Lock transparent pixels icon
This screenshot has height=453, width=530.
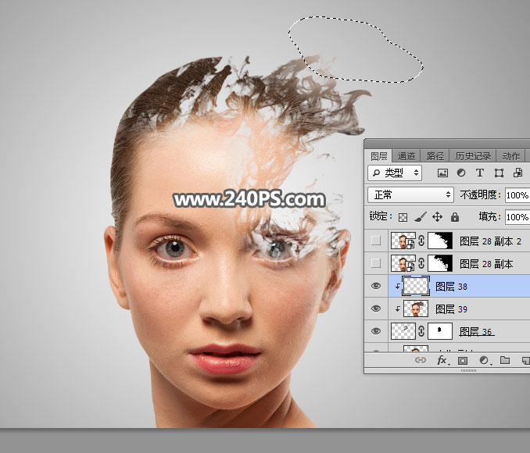(403, 217)
